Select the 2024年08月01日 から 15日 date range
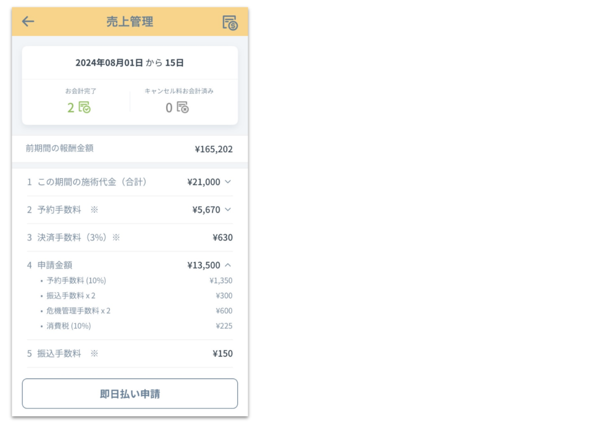Screen dimensions: 601x429 130,62
